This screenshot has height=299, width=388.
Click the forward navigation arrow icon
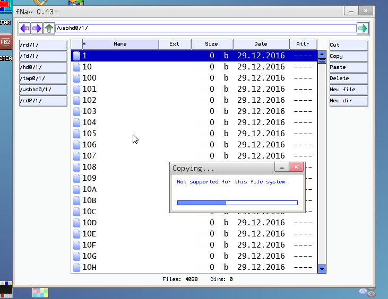(37, 29)
